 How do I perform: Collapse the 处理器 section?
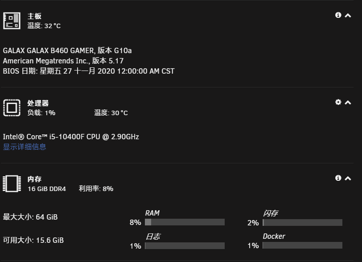click(x=348, y=103)
